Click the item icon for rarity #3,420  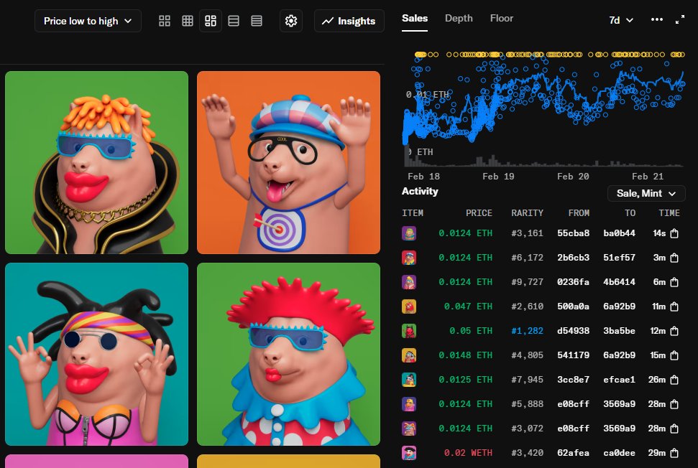(409, 453)
